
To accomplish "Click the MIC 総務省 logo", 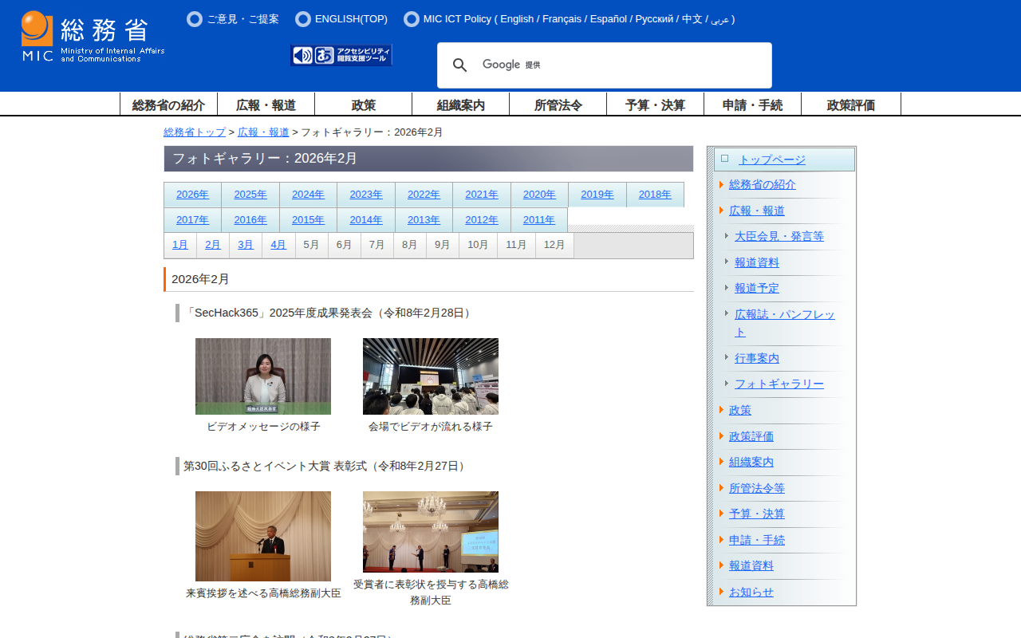I will 93,37.
